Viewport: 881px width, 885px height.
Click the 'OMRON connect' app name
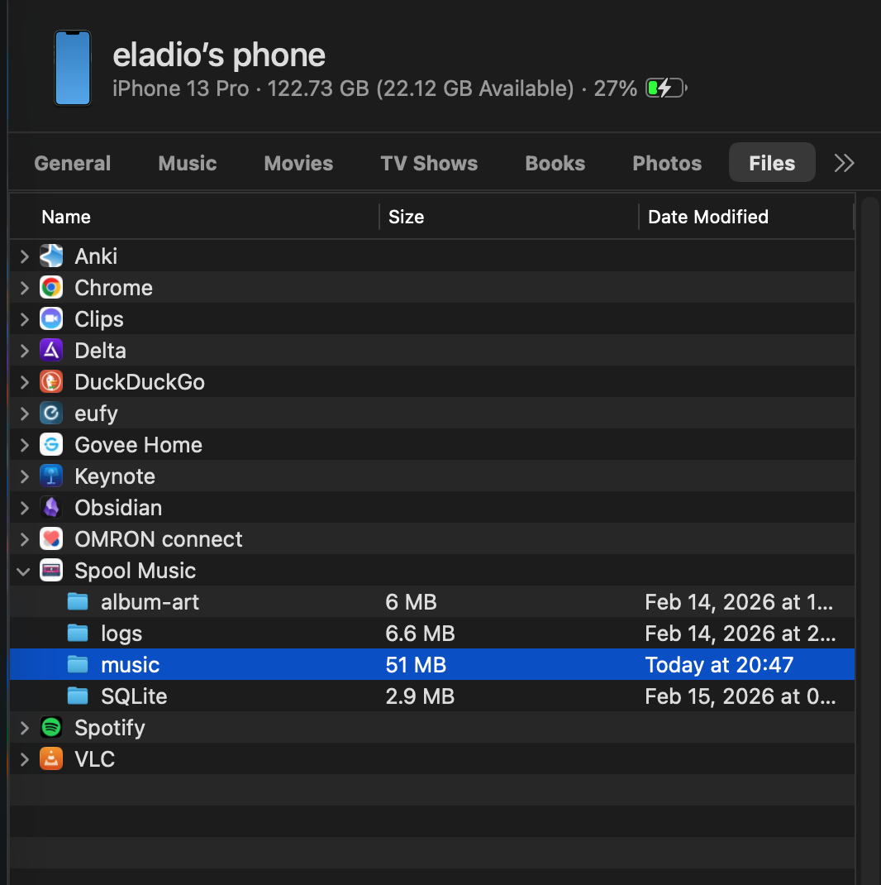(158, 539)
